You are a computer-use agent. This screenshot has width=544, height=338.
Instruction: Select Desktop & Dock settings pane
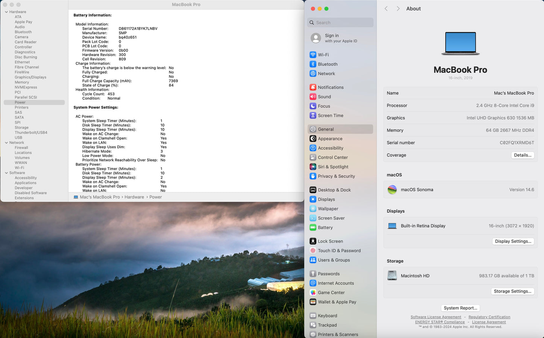pos(334,190)
